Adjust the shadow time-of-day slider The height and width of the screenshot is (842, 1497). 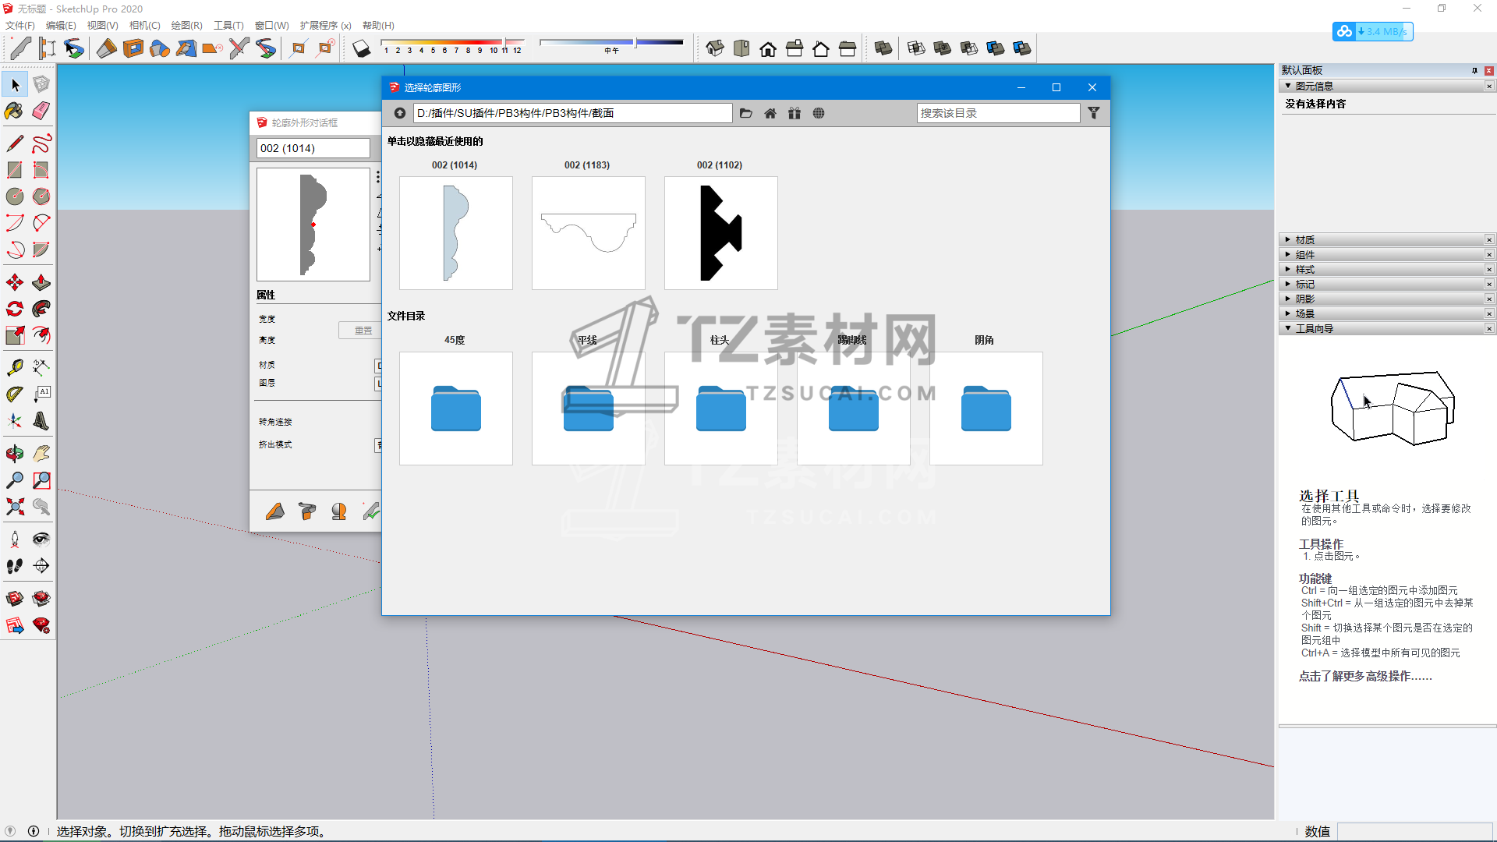point(635,42)
